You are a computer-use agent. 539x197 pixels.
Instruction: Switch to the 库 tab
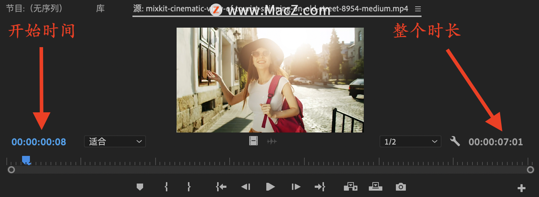(x=100, y=9)
